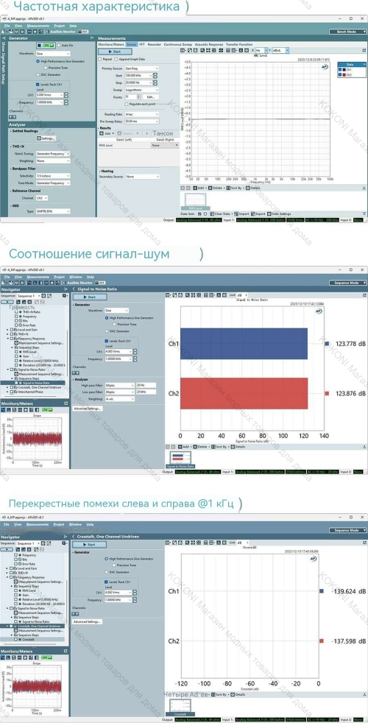Click Export in the Data Sets bar

tap(258, 214)
